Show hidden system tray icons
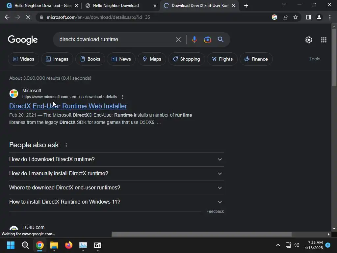 [278, 245]
